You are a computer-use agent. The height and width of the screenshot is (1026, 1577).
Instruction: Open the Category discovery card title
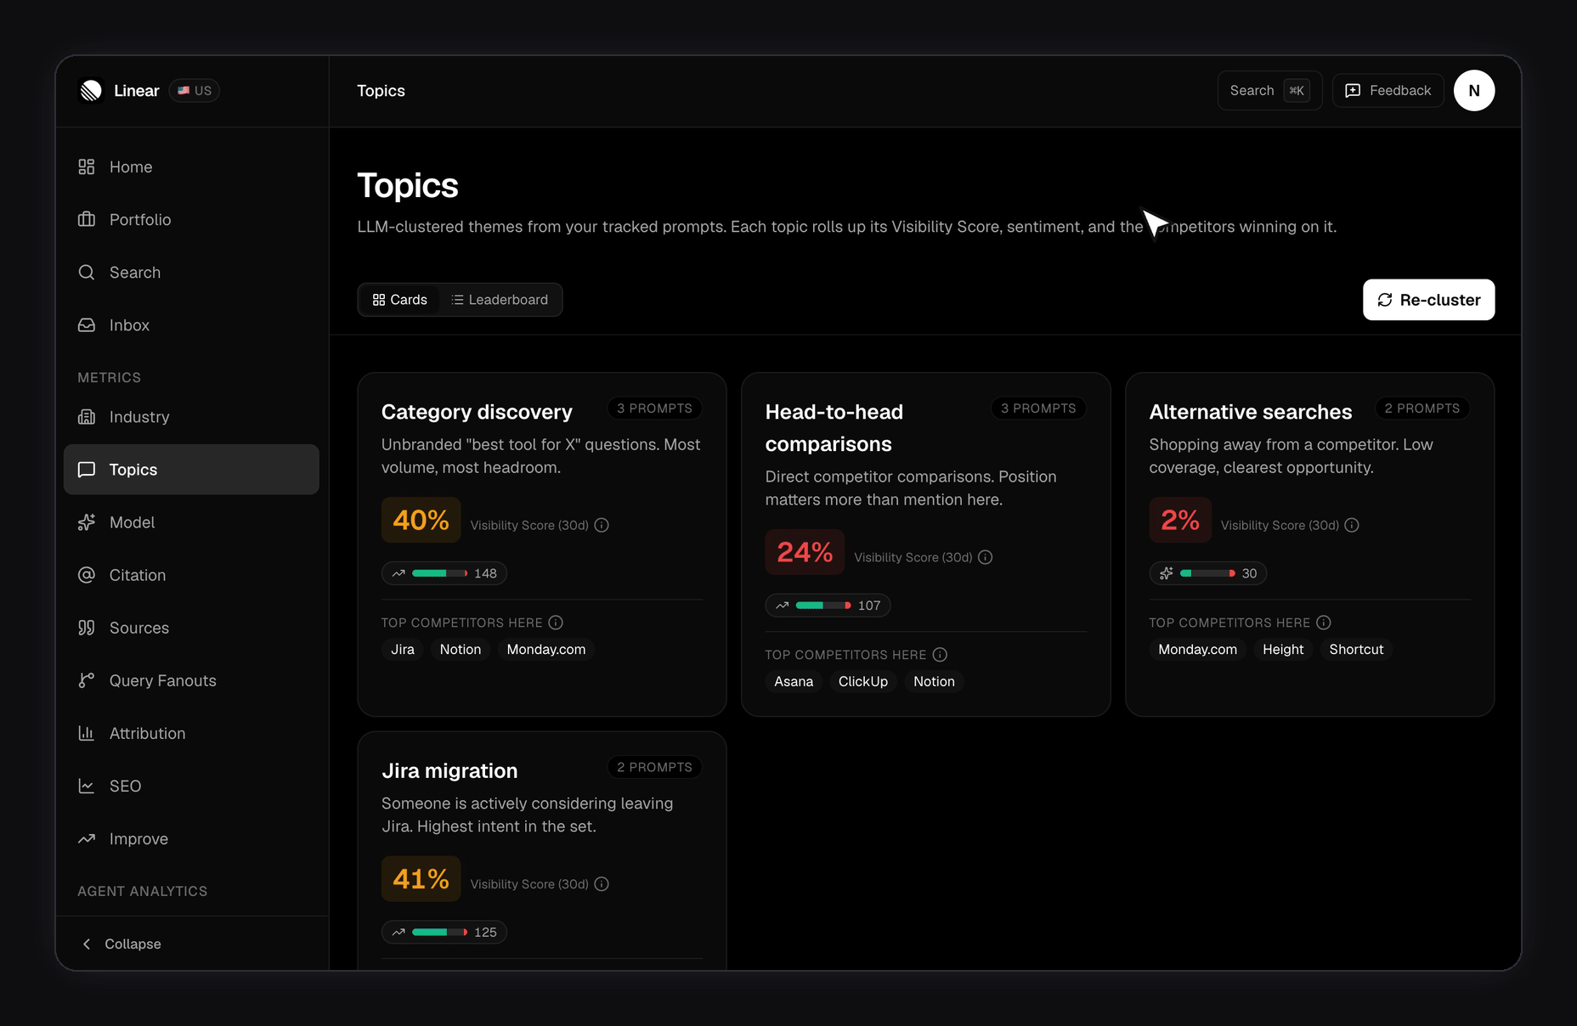(477, 412)
